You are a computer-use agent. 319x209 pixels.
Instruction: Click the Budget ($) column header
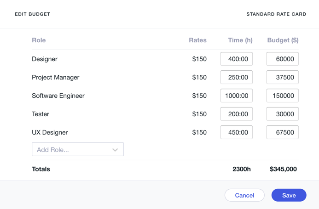coord(283,40)
